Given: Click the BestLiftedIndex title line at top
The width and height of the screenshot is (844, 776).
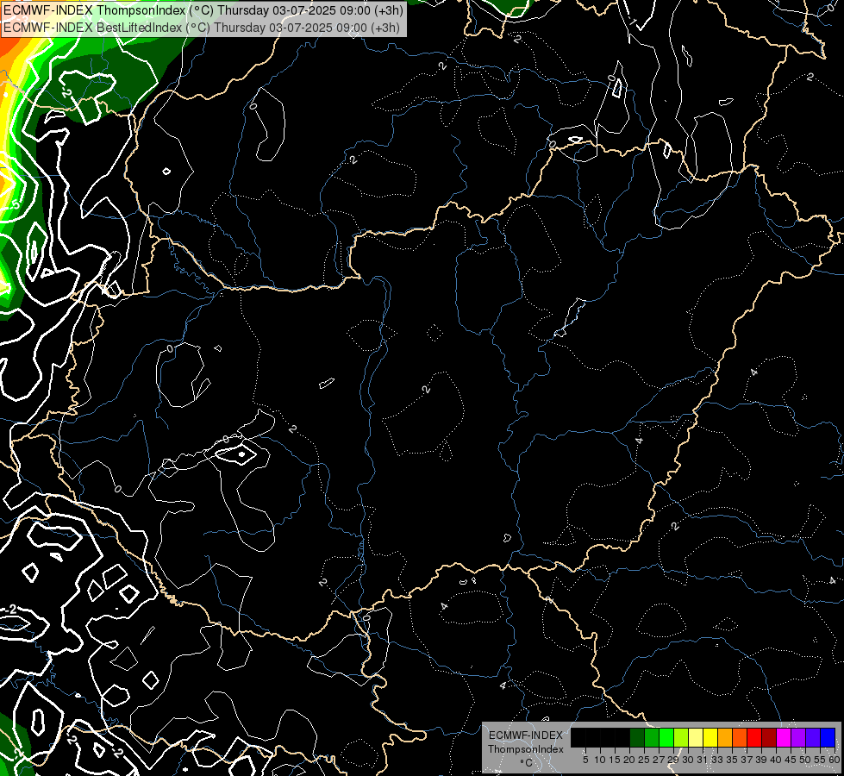Looking at the screenshot, I should point(202,28).
